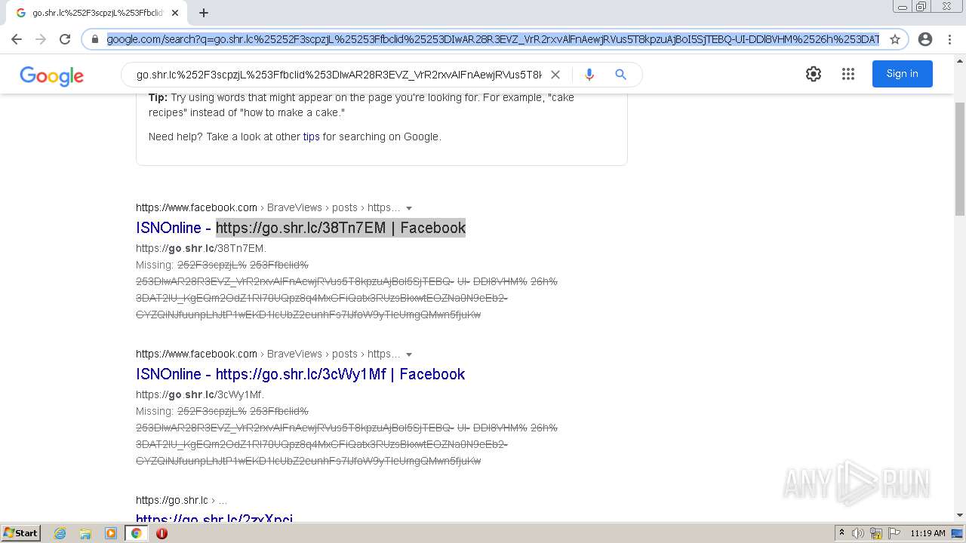Open the volume control in tray
Screen dimensions: 966x543
[858, 533]
